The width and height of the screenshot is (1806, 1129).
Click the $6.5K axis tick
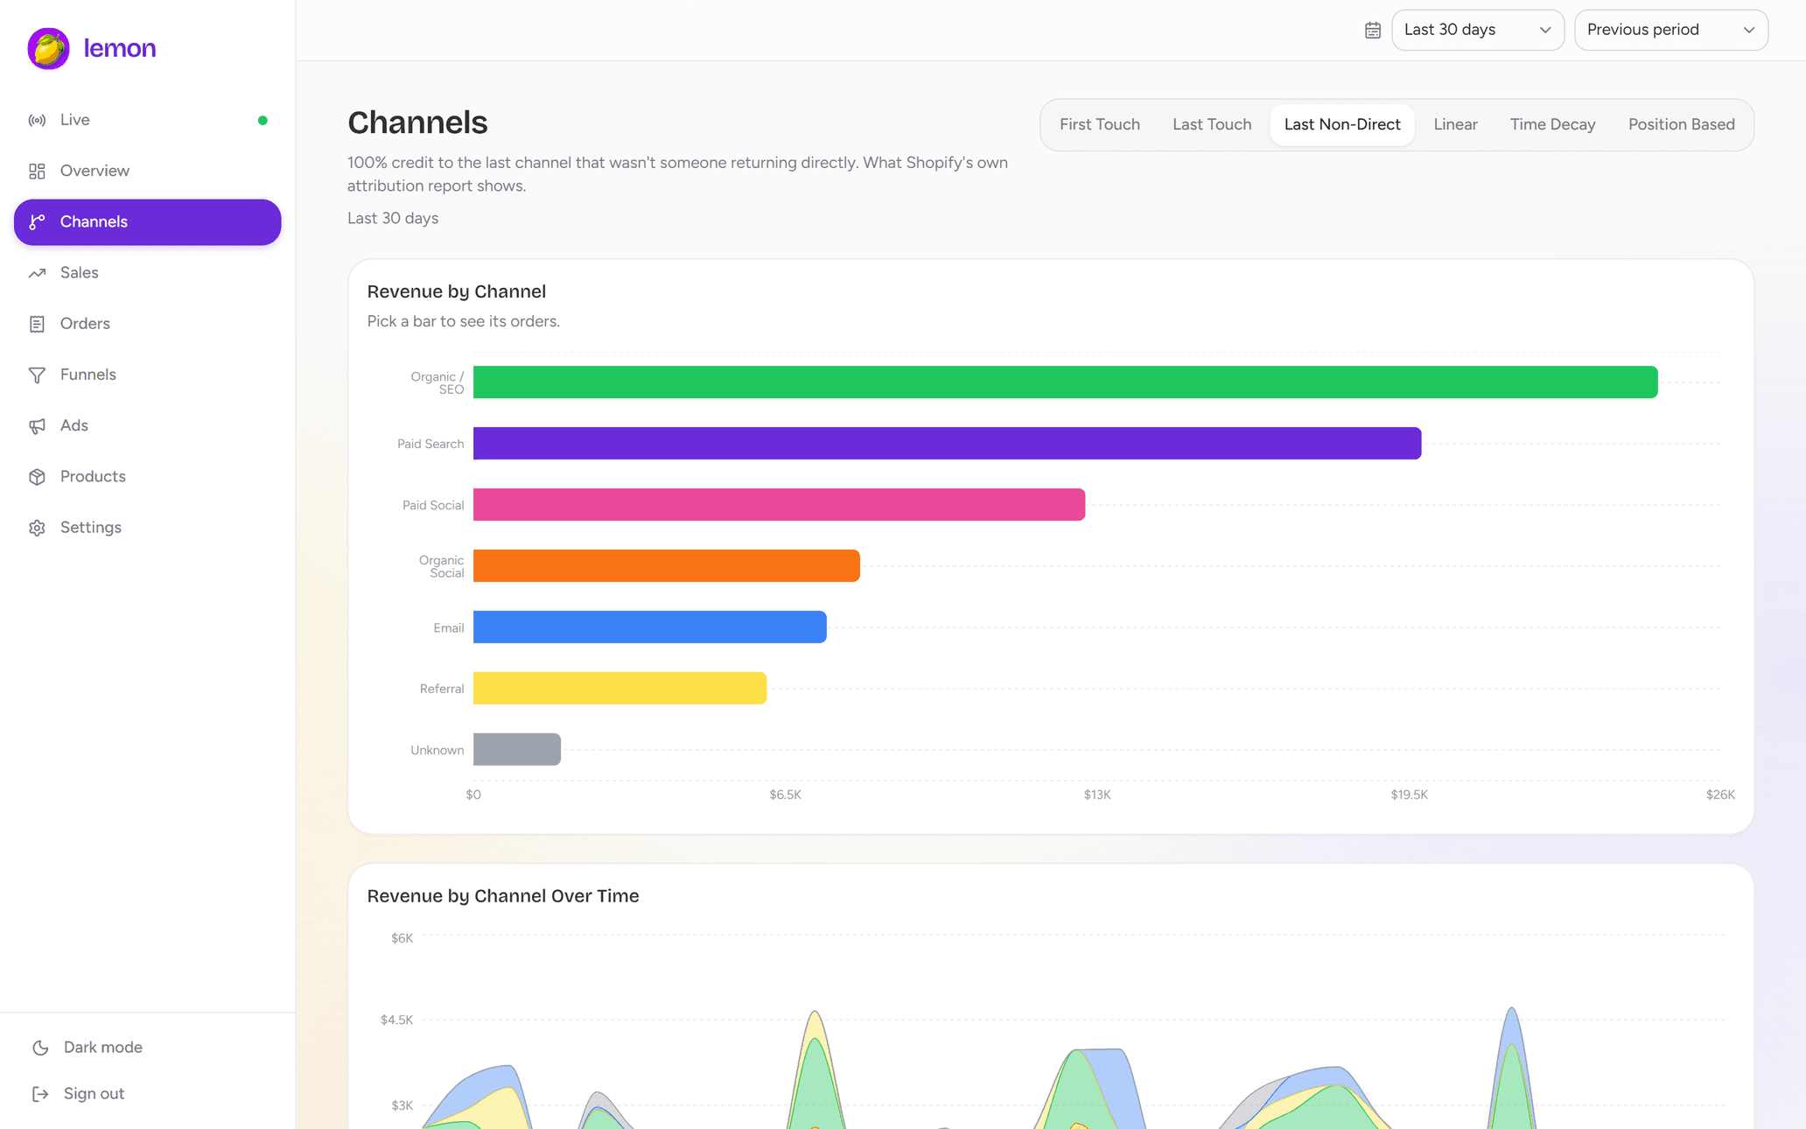pos(785,795)
